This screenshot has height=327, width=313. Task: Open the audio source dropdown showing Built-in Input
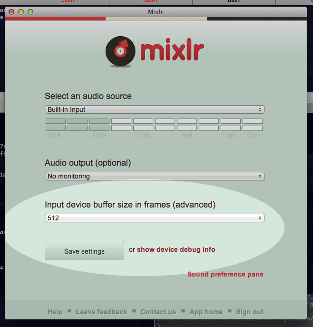(x=155, y=109)
